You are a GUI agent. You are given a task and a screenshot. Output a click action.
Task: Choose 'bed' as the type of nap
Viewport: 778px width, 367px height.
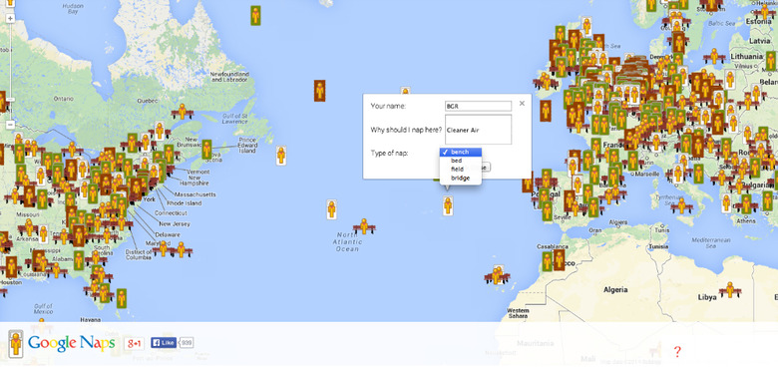point(461,161)
